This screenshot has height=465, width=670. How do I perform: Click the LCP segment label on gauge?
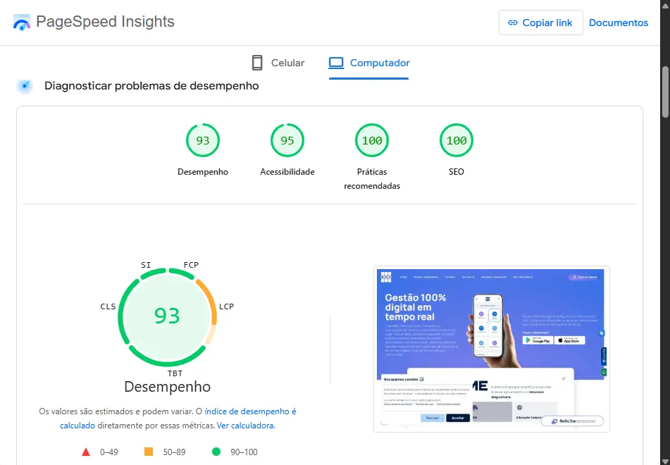click(226, 306)
